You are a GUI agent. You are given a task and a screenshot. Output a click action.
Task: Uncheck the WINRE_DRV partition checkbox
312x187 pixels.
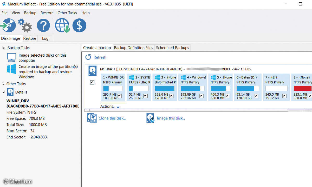click(120, 96)
